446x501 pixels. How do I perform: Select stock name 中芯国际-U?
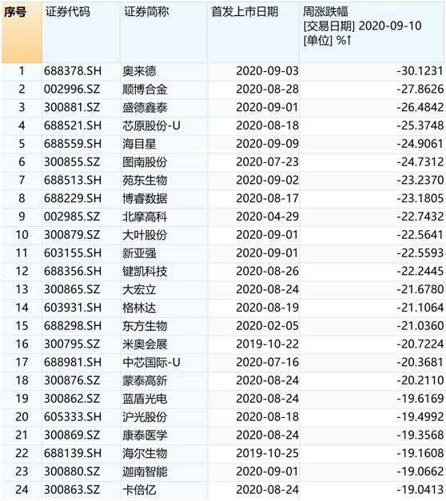tap(151, 363)
